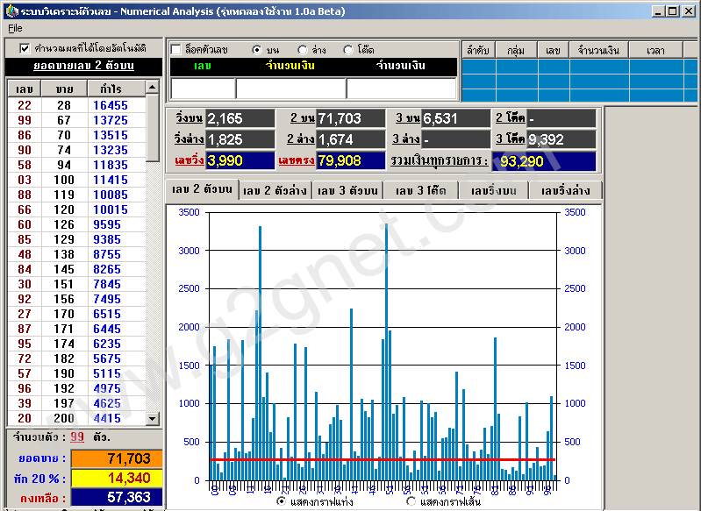Open the File menu

pyautogui.click(x=15, y=28)
